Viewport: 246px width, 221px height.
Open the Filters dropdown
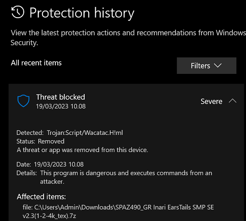tap(206, 65)
